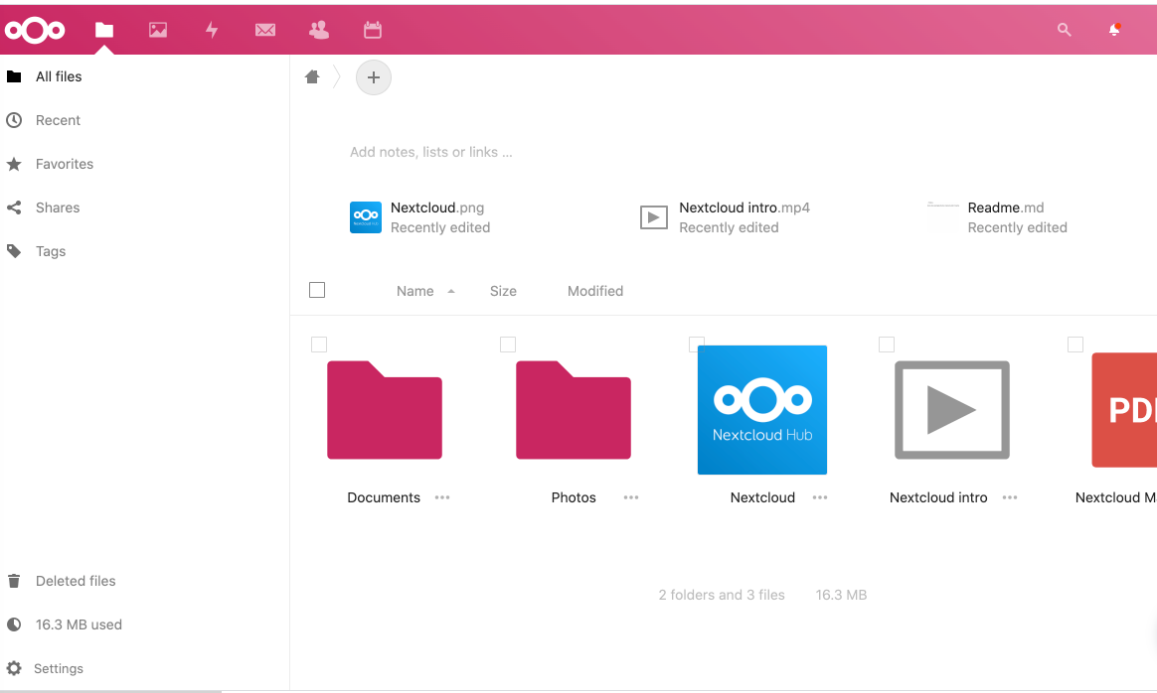The image size is (1157, 693).
Task: Check the Documents folder checkbox
Action: click(319, 345)
